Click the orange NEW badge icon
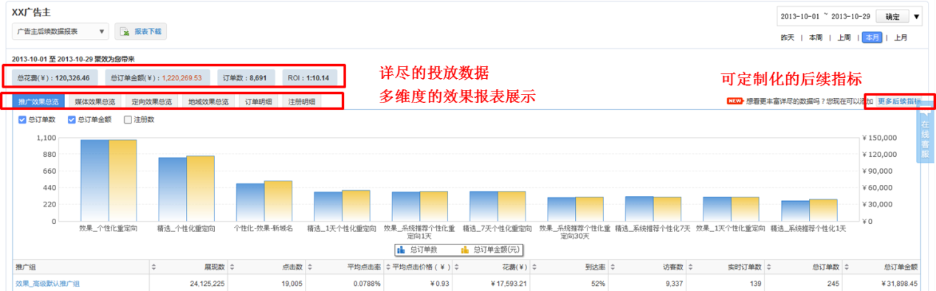 click(734, 101)
